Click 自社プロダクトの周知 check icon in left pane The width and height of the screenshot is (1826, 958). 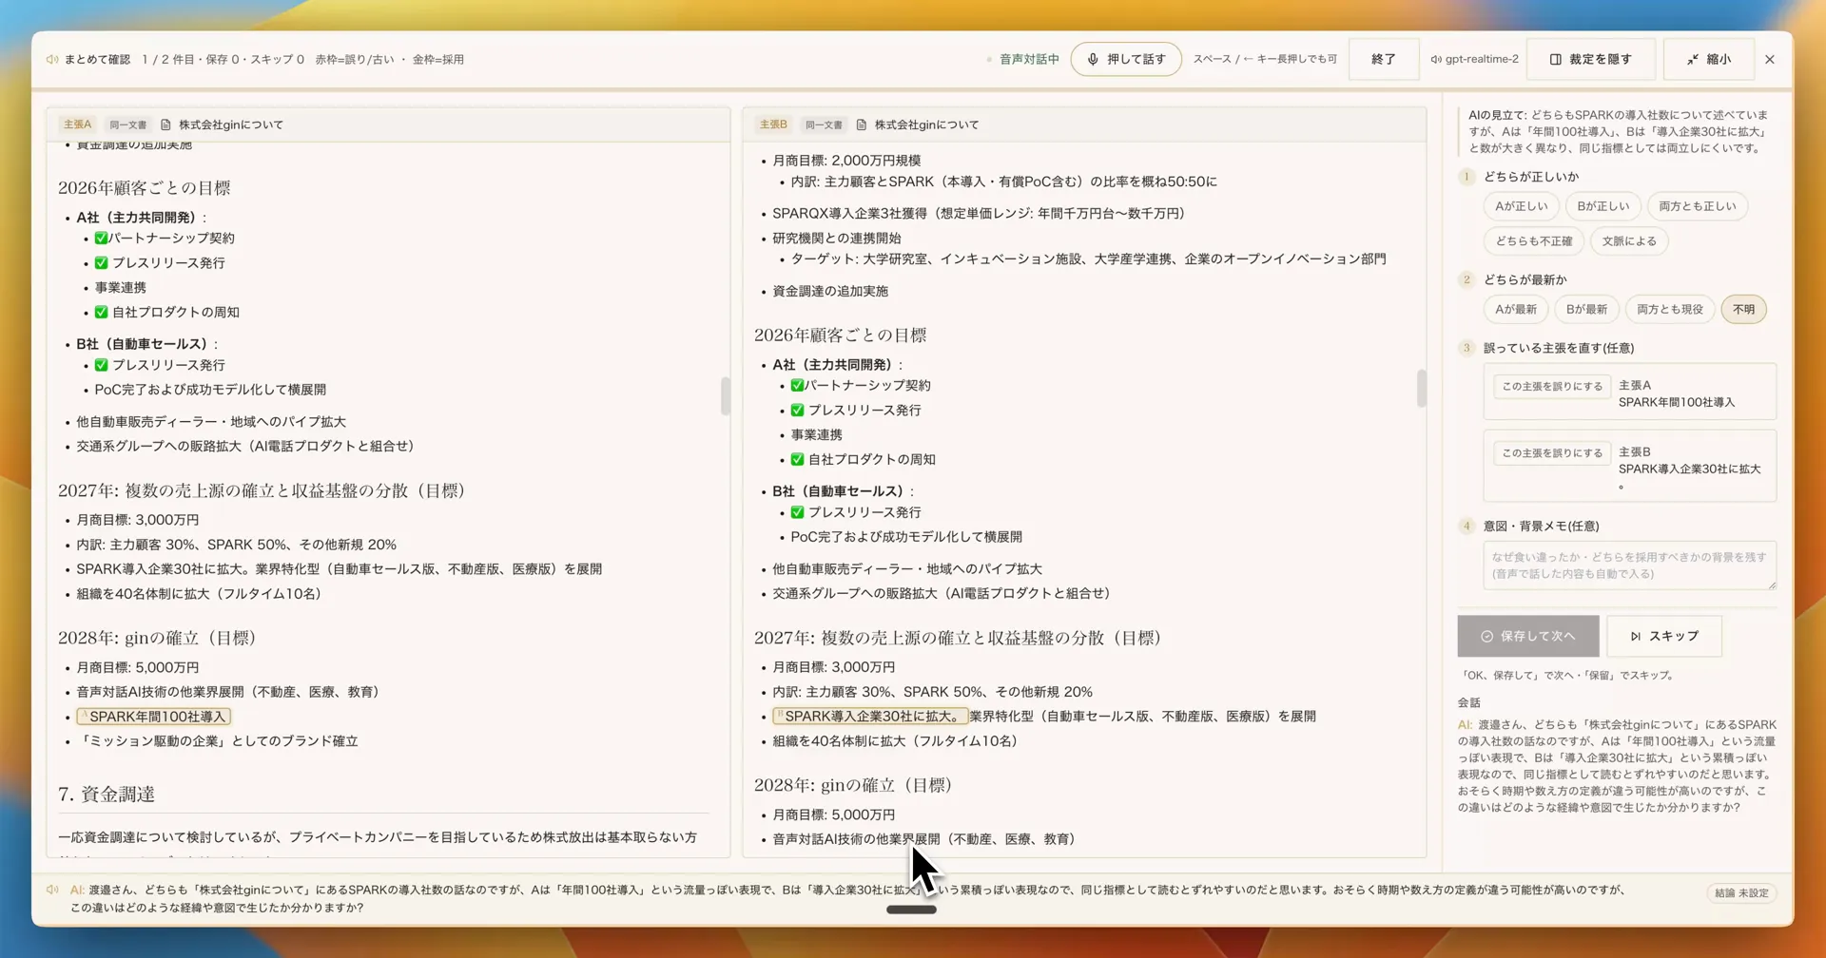click(101, 313)
